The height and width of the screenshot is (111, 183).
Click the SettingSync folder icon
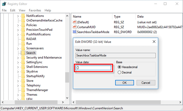pyautogui.click(x=23, y=62)
